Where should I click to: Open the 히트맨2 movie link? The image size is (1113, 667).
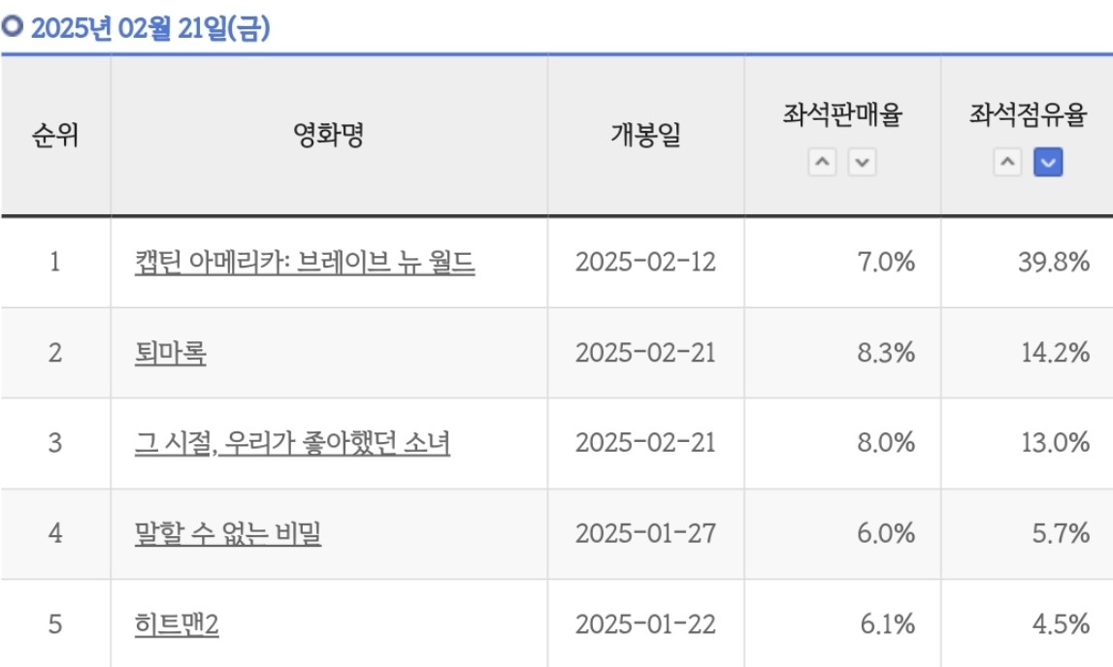point(178,624)
